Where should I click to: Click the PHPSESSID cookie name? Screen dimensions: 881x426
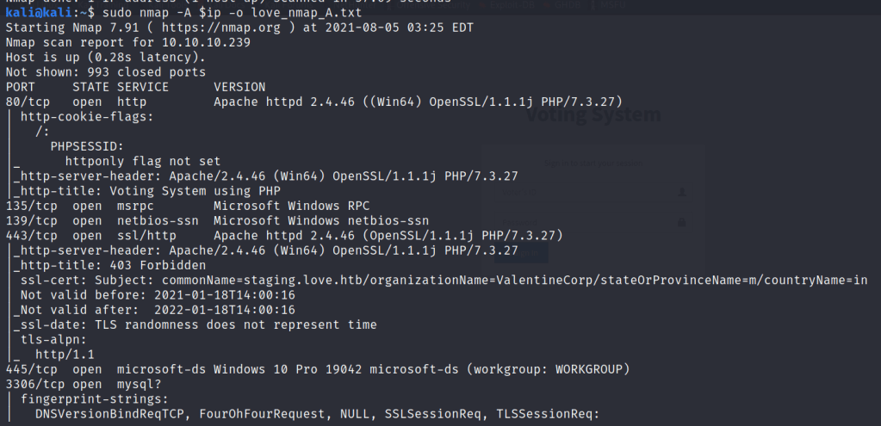87,146
